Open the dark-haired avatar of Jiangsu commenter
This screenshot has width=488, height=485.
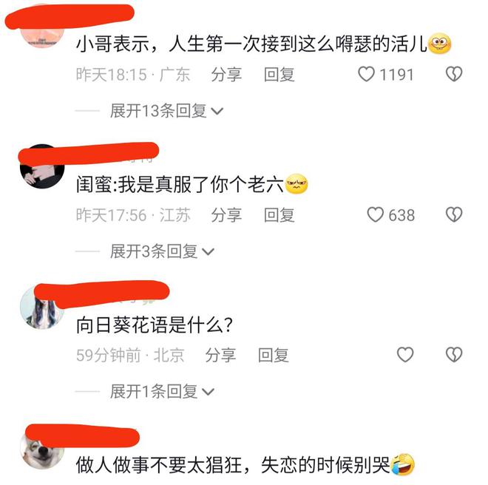[42, 166]
